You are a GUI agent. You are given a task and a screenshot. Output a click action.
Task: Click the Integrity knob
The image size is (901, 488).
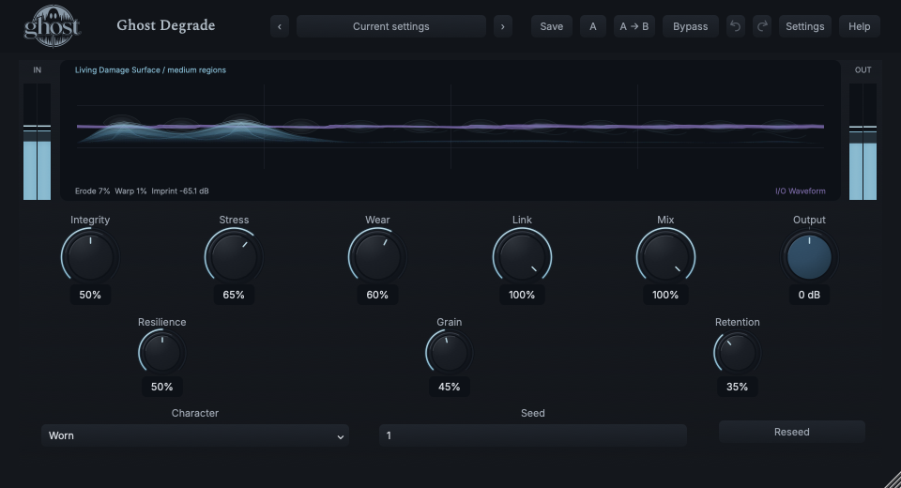point(90,257)
